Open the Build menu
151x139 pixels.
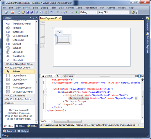pos(36,8)
